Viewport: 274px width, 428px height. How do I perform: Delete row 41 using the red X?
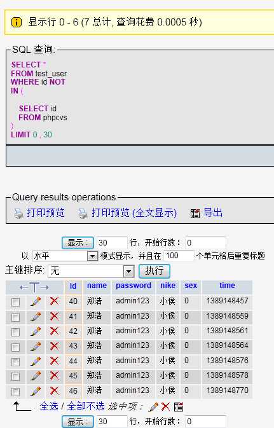[x=54, y=316]
